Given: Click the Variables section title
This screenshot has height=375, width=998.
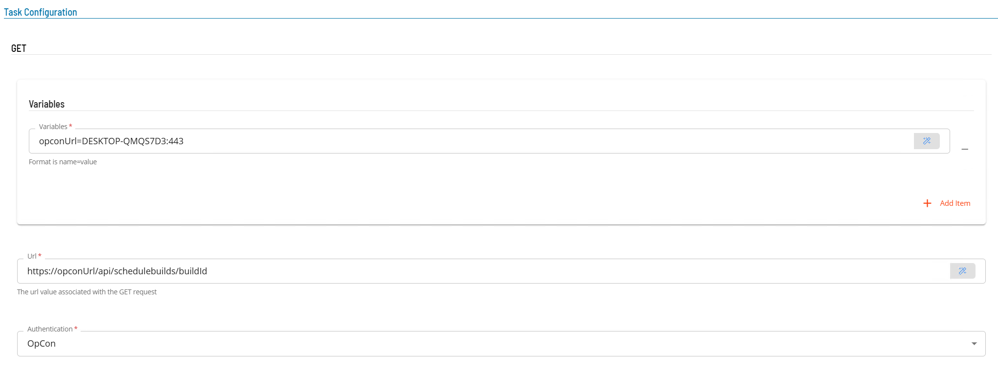Looking at the screenshot, I should 47,104.
